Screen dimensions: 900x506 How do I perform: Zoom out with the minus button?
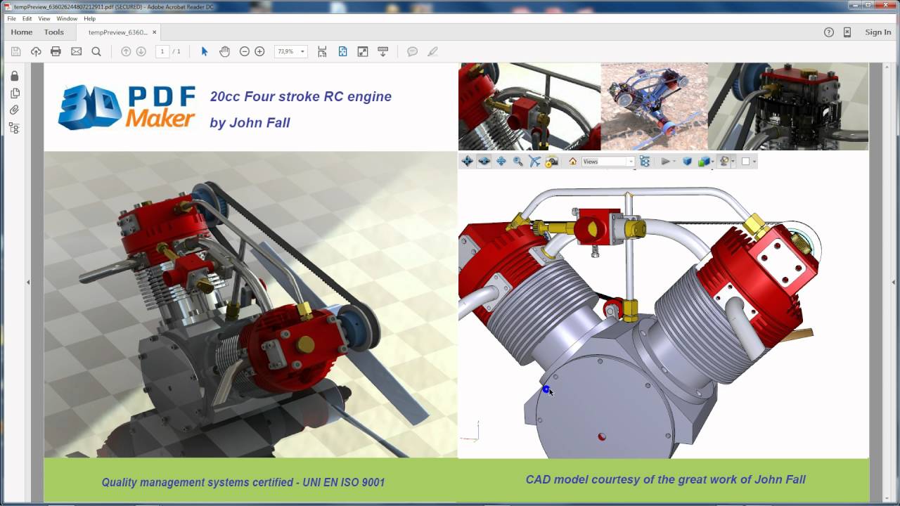[x=244, y=51]
